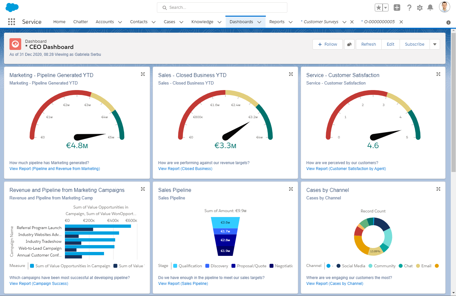Click the Setup gear icon
This screenshot has width=456, height=296.
[420, 8]
